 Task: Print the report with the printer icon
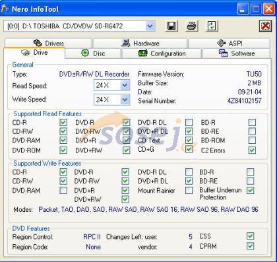[x=191, y=26]
